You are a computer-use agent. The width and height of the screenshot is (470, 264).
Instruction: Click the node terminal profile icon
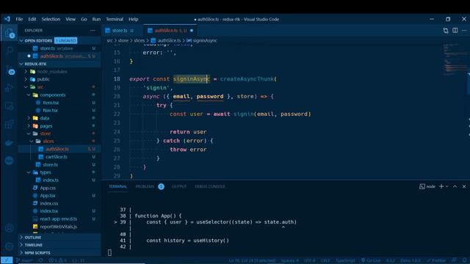coord(422,186)
